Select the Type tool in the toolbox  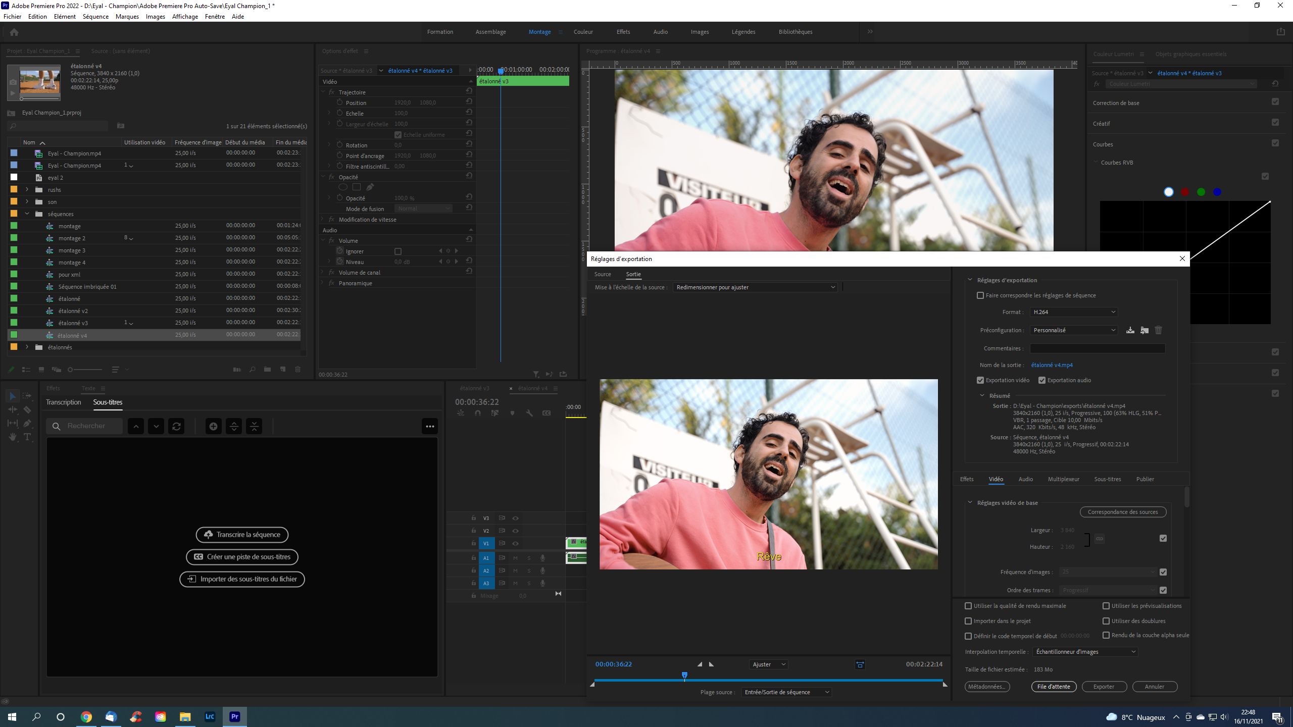click(x=27, y=437)
